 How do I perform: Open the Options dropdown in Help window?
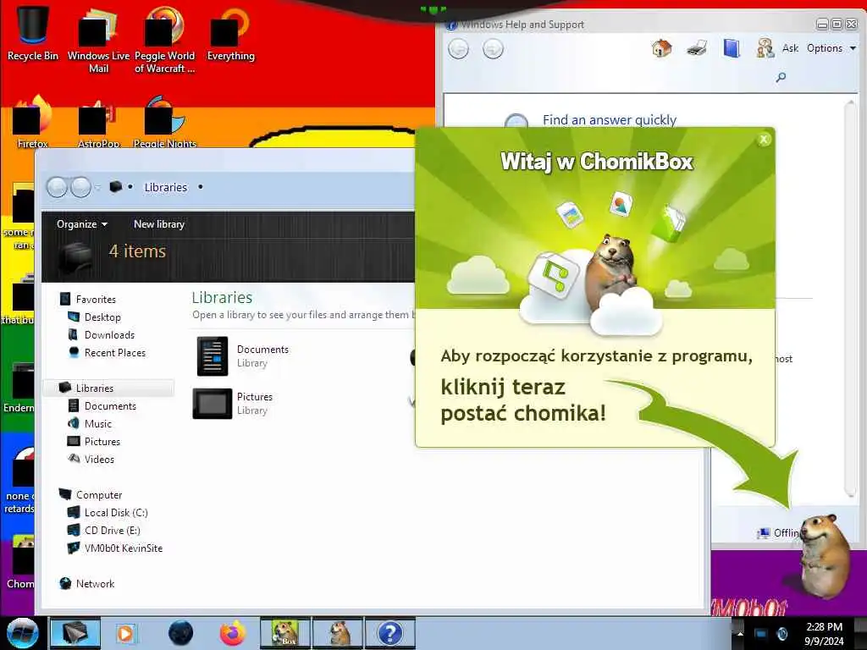point(831,48)
